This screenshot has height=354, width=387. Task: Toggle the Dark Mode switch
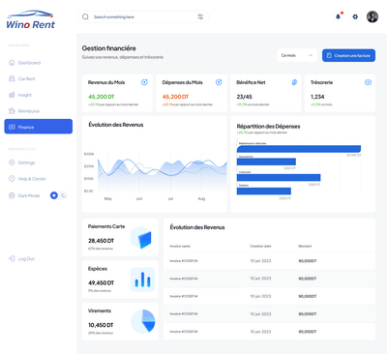tap(58, 195)
